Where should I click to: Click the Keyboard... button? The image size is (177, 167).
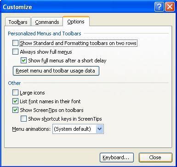click(117, 157)
